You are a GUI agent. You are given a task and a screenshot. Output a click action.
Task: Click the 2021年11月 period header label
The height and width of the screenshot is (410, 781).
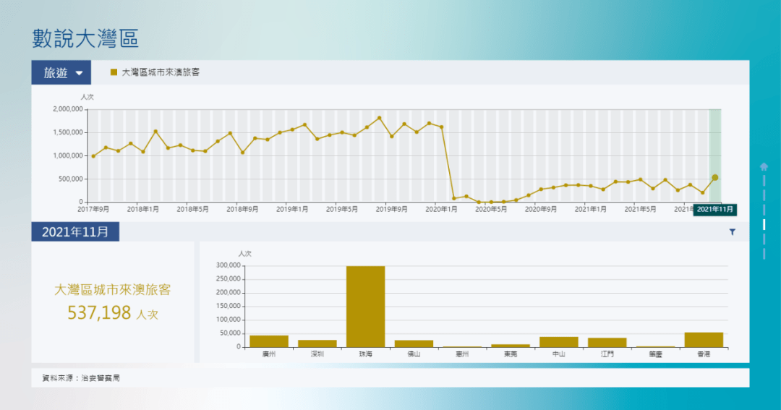(x=75, y=232)
